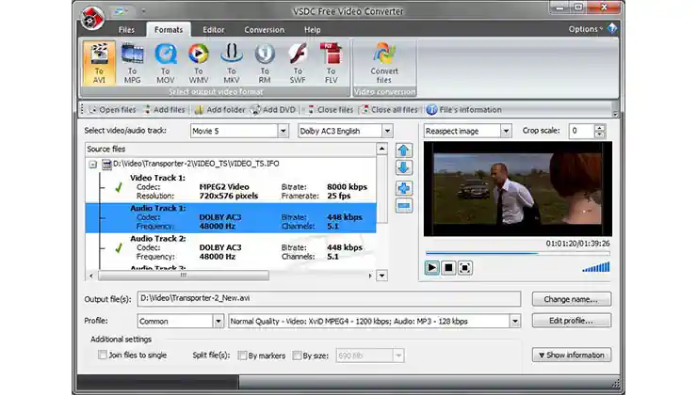The width and height of the screenshot is (697, 395).
Task: Click the Output file(s) path field
Action: coord(328,299)
